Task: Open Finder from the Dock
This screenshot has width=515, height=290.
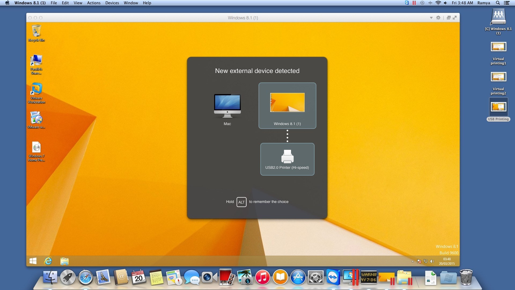Action: [50, 277]
